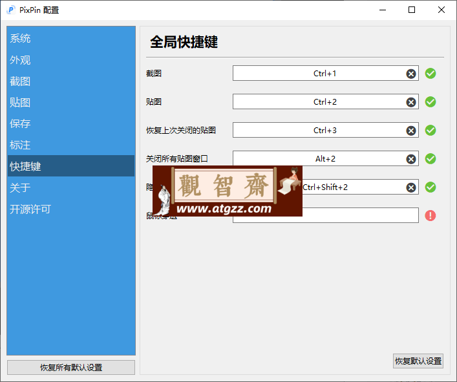This screenshot has height=382, width=457.
Task: Click 恢复所有默认设置 button
Action: click(x=71, y=367)
